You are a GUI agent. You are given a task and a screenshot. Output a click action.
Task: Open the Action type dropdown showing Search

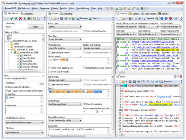tap(65, 27)
